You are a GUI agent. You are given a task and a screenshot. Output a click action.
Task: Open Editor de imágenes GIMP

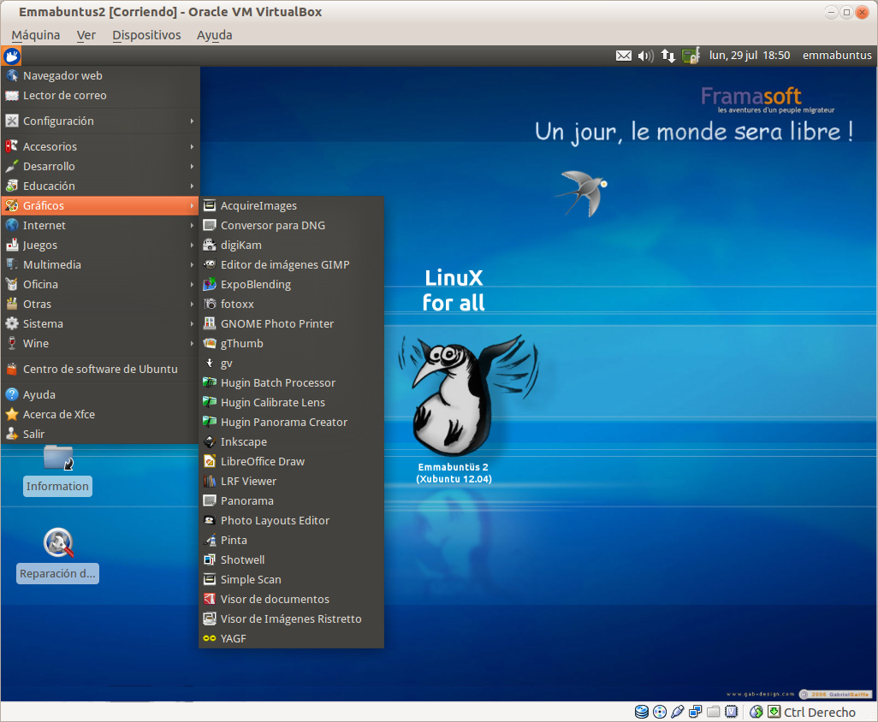coord(284,264)
